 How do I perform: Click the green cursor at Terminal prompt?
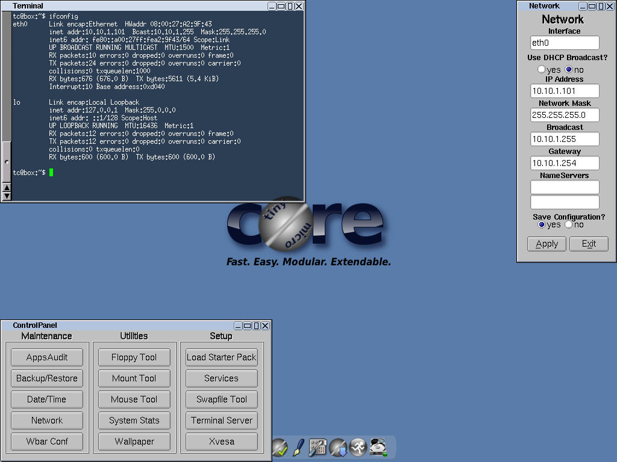tap(51, 173)
